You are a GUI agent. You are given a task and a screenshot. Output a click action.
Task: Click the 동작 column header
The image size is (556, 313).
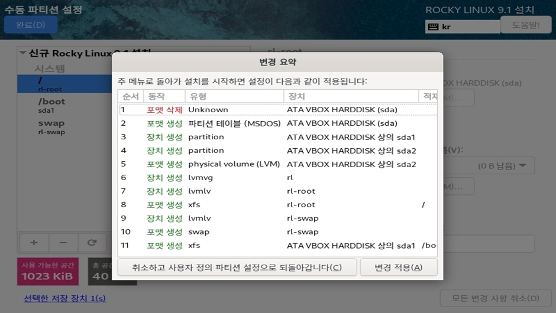pyautogui.click(x=164, y=96)
